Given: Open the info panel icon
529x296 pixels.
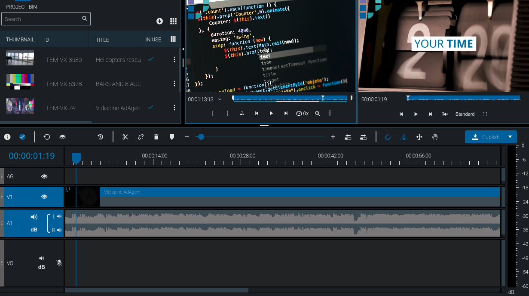Looking at the screenshot, I should (7, 137).
